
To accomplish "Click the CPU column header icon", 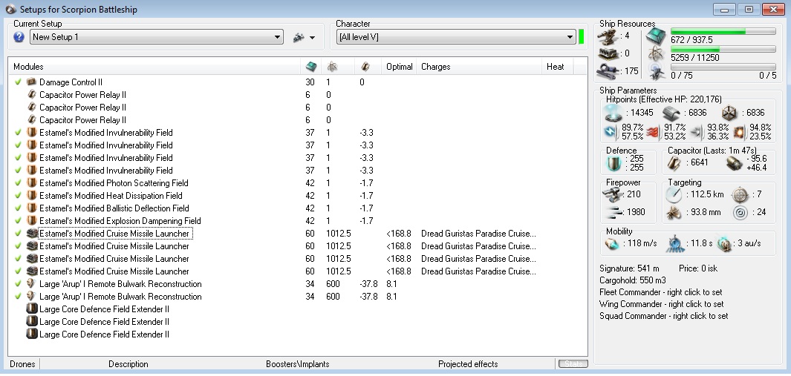I will click(311, 67).
